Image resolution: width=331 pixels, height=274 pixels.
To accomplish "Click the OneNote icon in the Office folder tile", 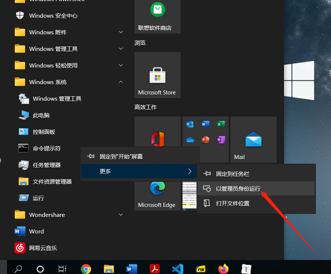I will (221, 139).
